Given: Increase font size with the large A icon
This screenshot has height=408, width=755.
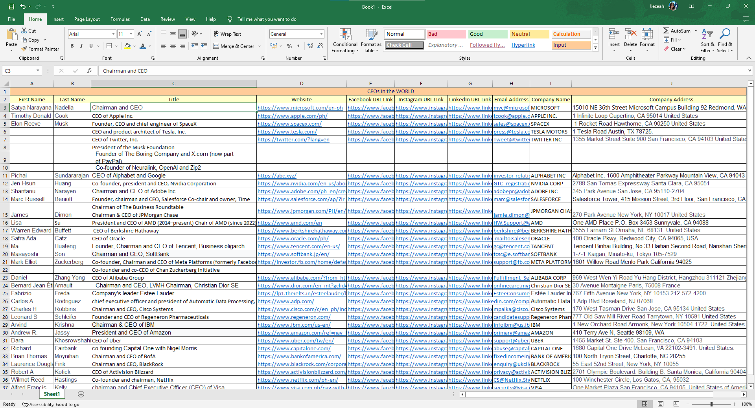Looking at the screenshot, I should click(x=140, y=34).
